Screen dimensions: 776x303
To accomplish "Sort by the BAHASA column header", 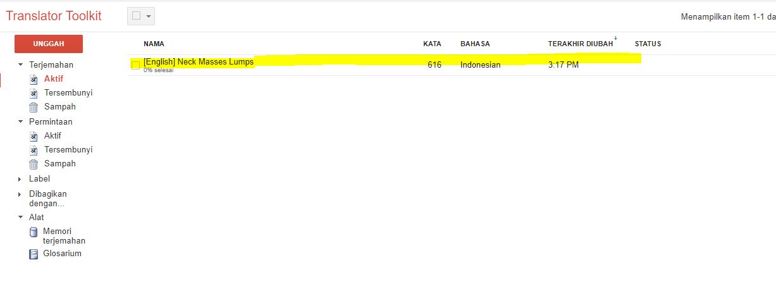I will tap(475, 44).
